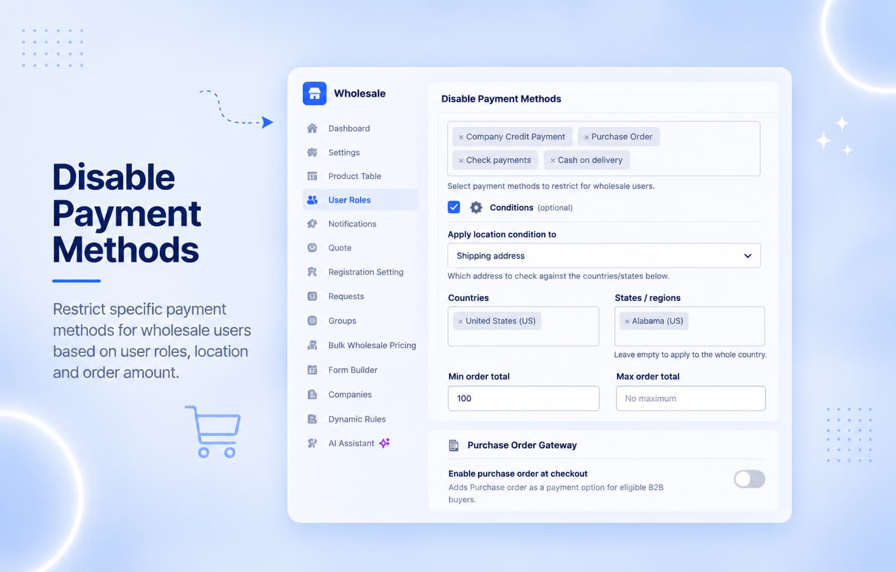Open the Shipping address dropdown
This screenshot has width=896, height=572.
604,256
